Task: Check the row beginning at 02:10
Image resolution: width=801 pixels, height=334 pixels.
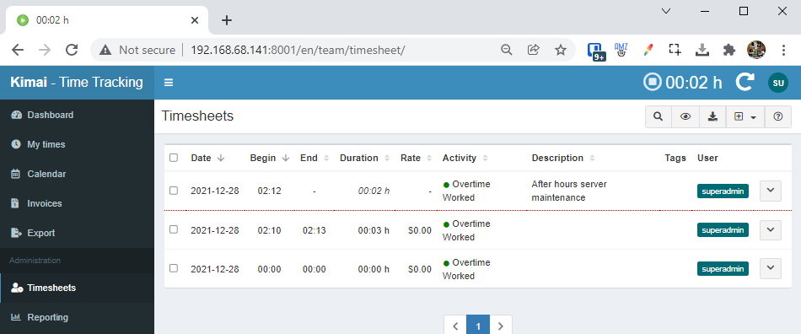Action: coord(174,229)
